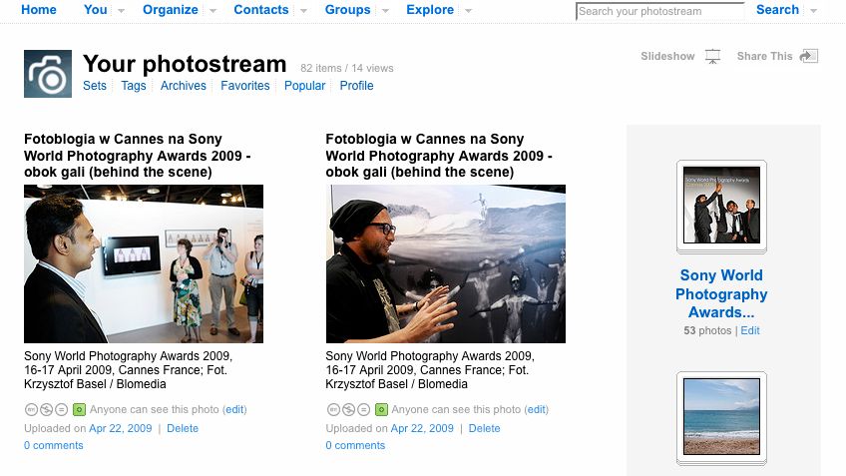846x476 pixels.
Task: Delete the first photo
Action: pyautogui.click(x=183, y=428)
